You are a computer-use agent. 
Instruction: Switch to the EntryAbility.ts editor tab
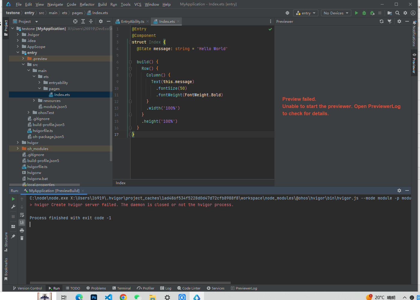click(x=133, y=21)
